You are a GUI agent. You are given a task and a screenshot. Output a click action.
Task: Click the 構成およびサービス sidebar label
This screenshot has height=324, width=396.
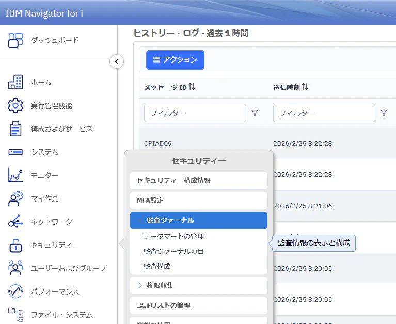(x=62, y=129)
